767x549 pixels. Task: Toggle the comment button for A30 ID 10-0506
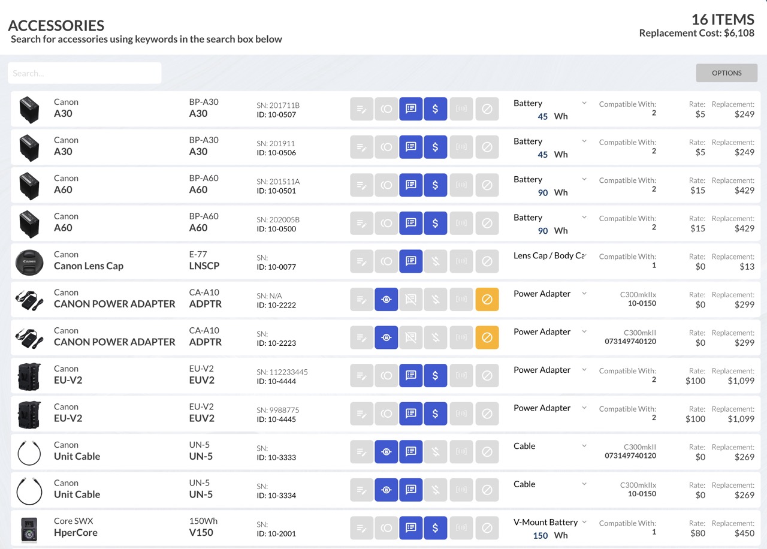411,147
